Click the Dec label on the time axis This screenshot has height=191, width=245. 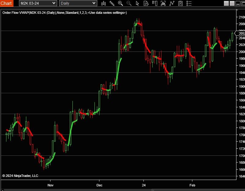(99, 185)
